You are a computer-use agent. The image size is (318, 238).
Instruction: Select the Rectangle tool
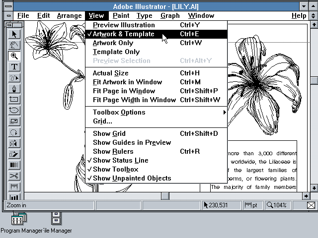point(14,100)
